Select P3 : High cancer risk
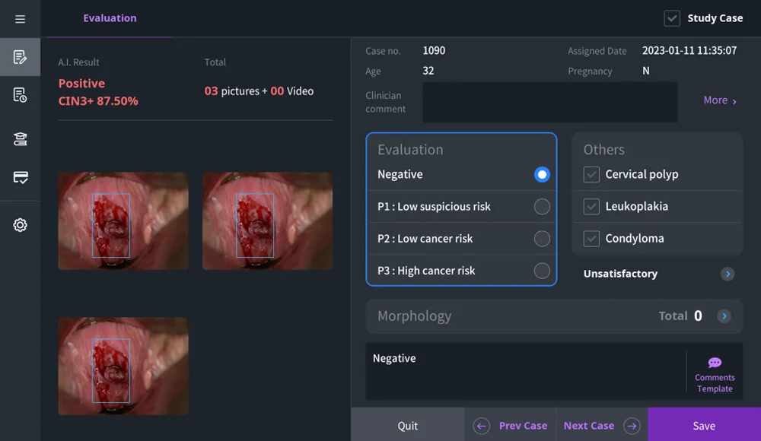This screenshot has height=441, width=761. point(542,271)
